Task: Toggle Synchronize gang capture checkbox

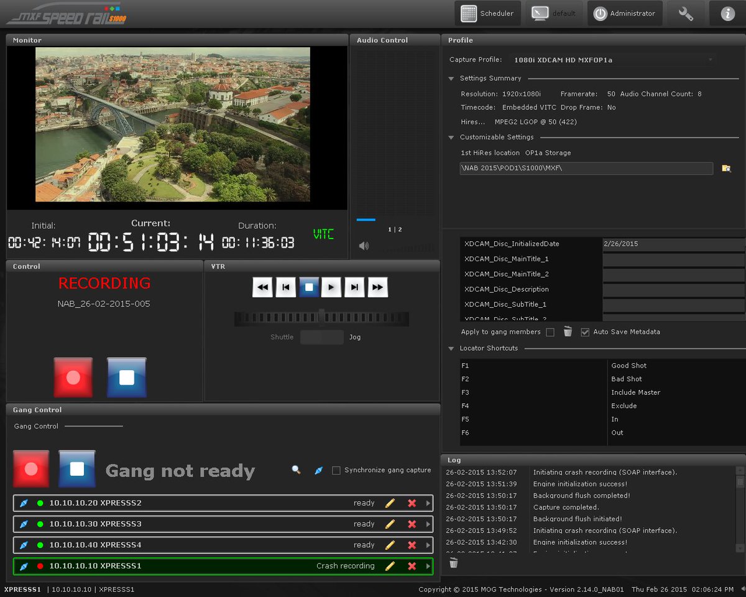Action: coord(336,470)
